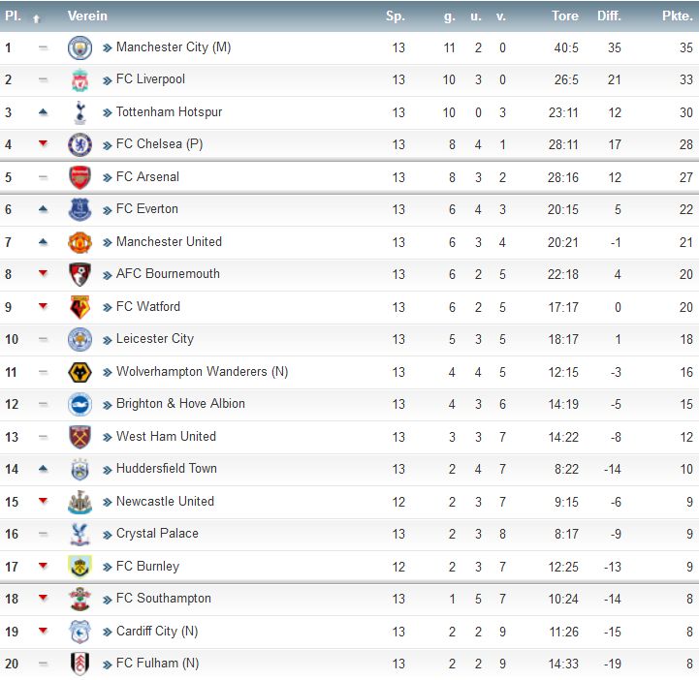Click the FC Watford crest

(79, 307)
